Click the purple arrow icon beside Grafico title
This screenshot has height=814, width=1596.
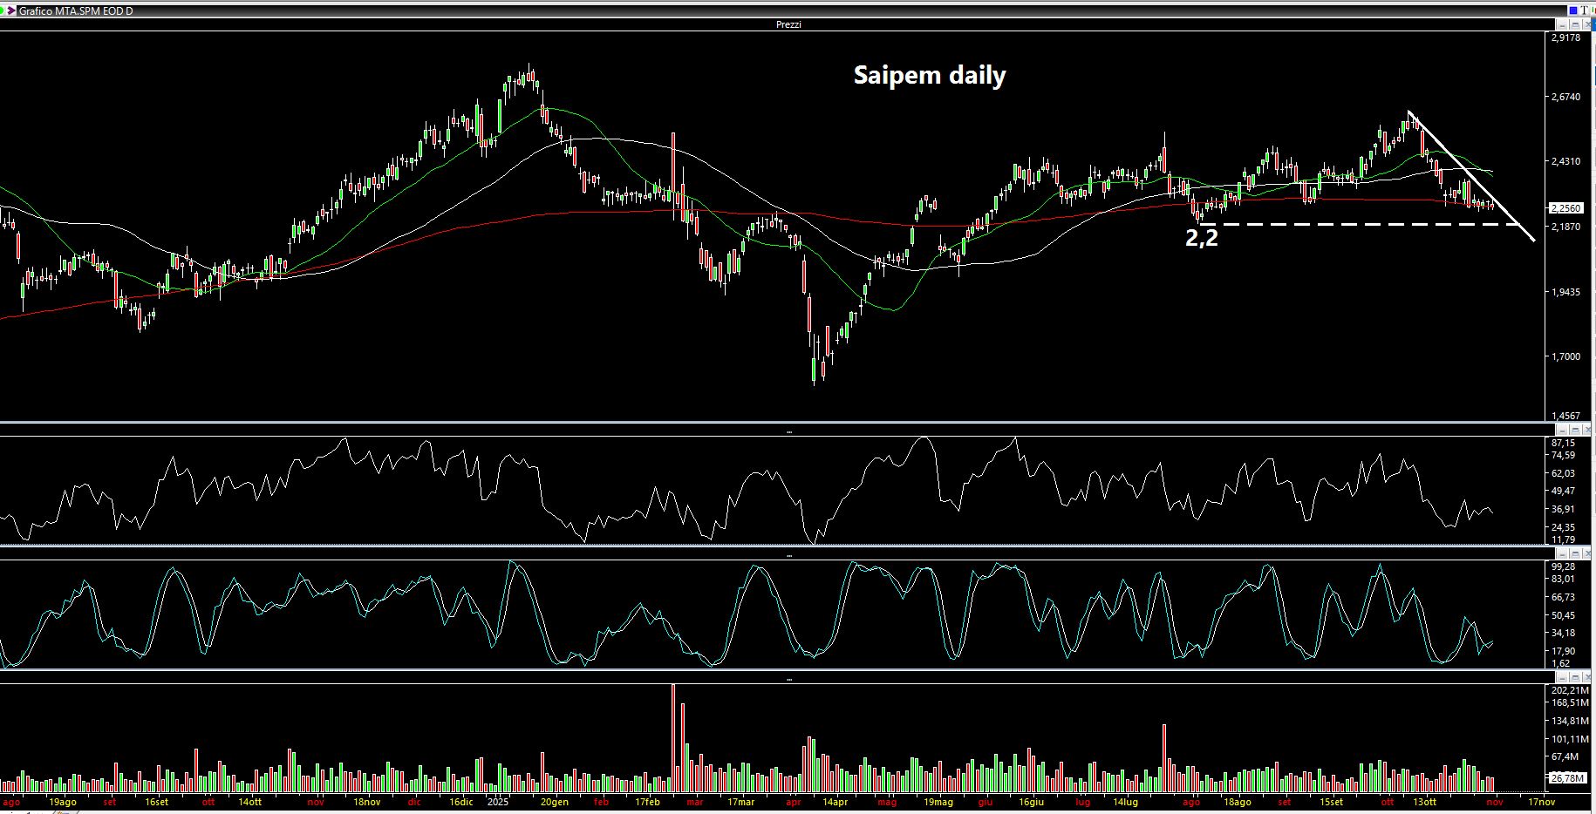click(10, 10)
